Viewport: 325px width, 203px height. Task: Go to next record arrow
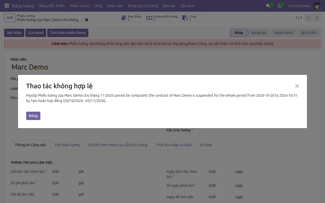(317, 18)
